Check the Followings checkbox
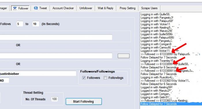Screen dimensions: 202x109 105,78
